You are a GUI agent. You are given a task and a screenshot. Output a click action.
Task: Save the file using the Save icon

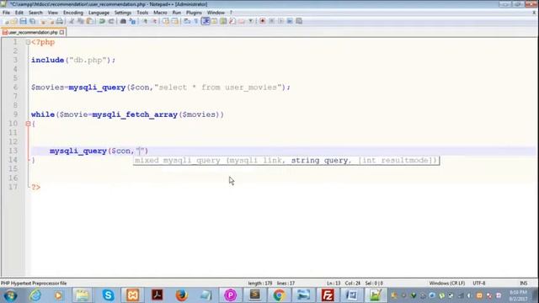tap(23, 21)
